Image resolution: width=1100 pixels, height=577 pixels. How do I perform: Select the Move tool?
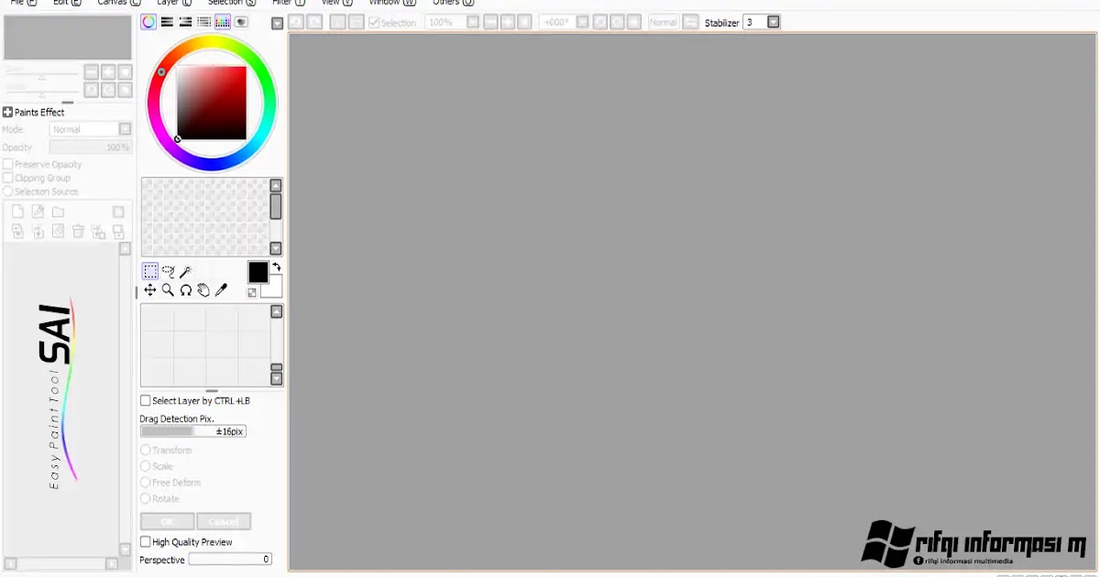(x=150, y=289)
